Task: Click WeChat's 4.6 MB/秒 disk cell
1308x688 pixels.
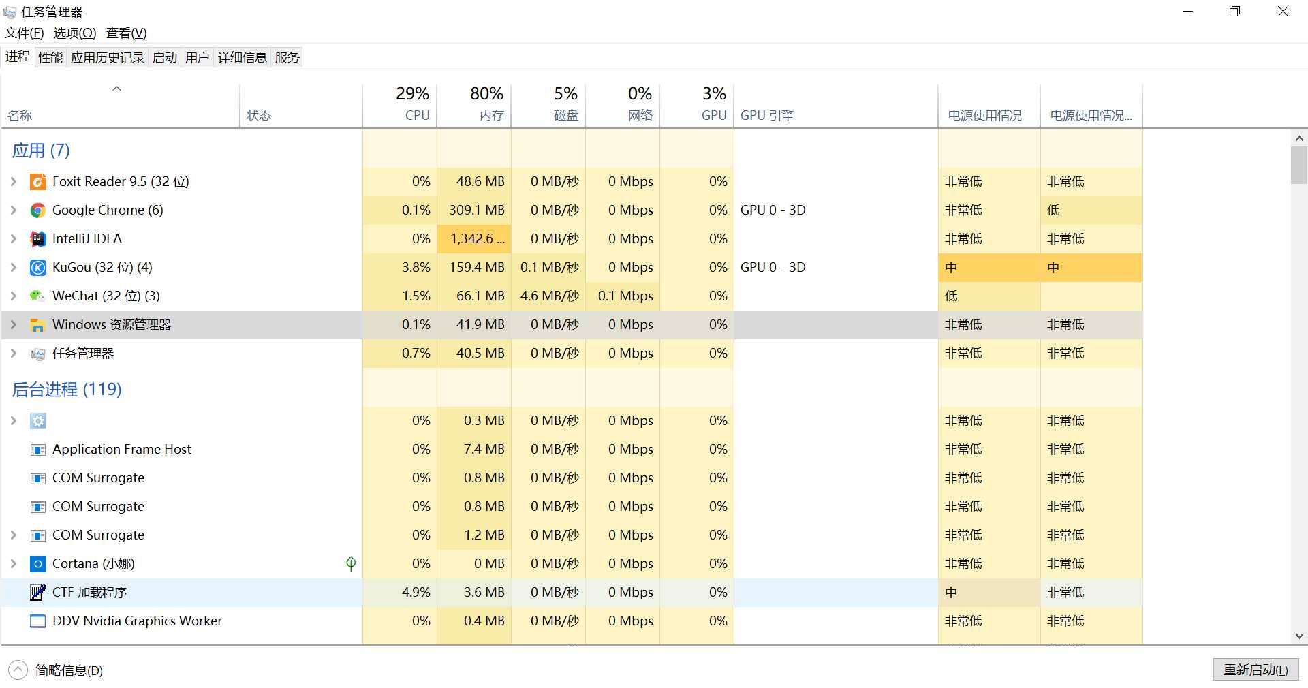Action: click(x=548, y=296)
